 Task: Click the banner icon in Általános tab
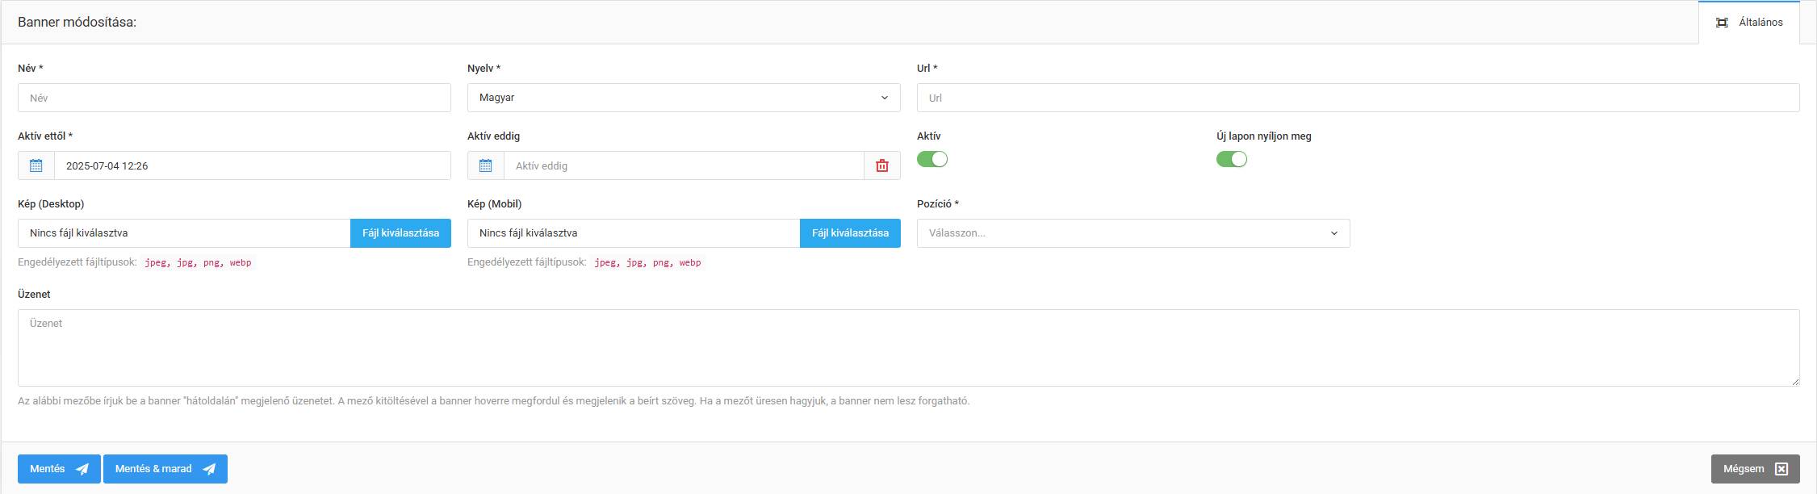[1722, 23]
